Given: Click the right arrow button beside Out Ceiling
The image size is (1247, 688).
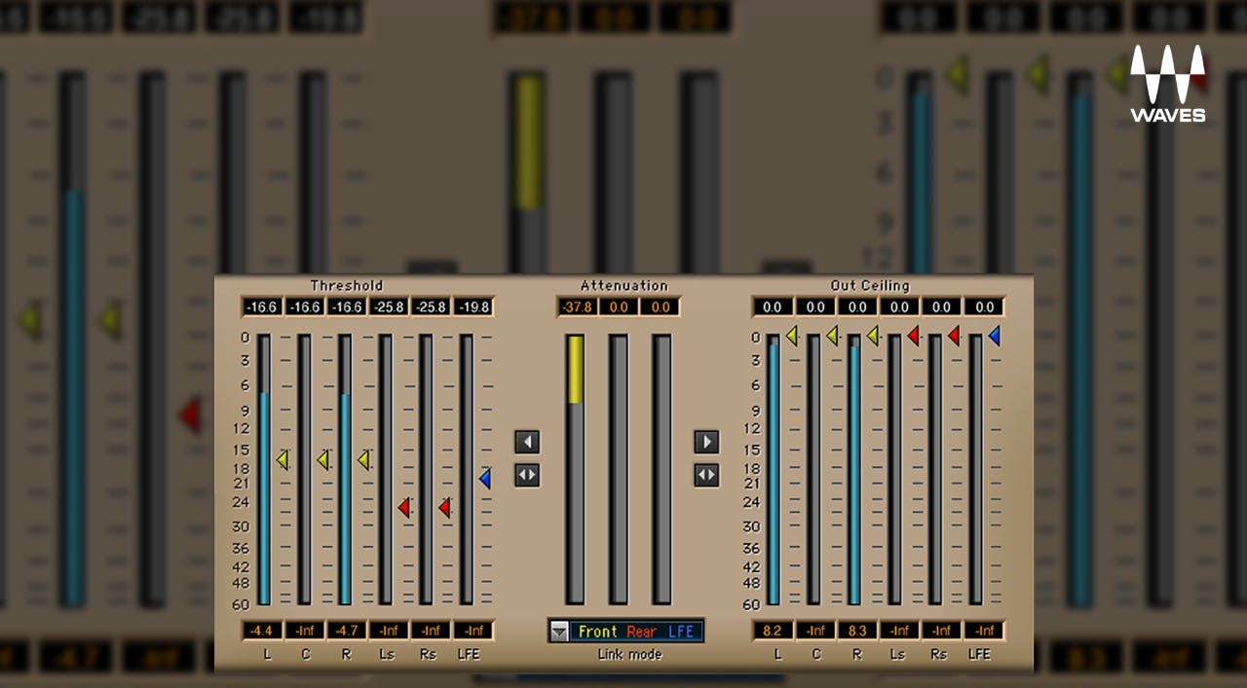Looking at the screenshot, I should click(706, 443).
